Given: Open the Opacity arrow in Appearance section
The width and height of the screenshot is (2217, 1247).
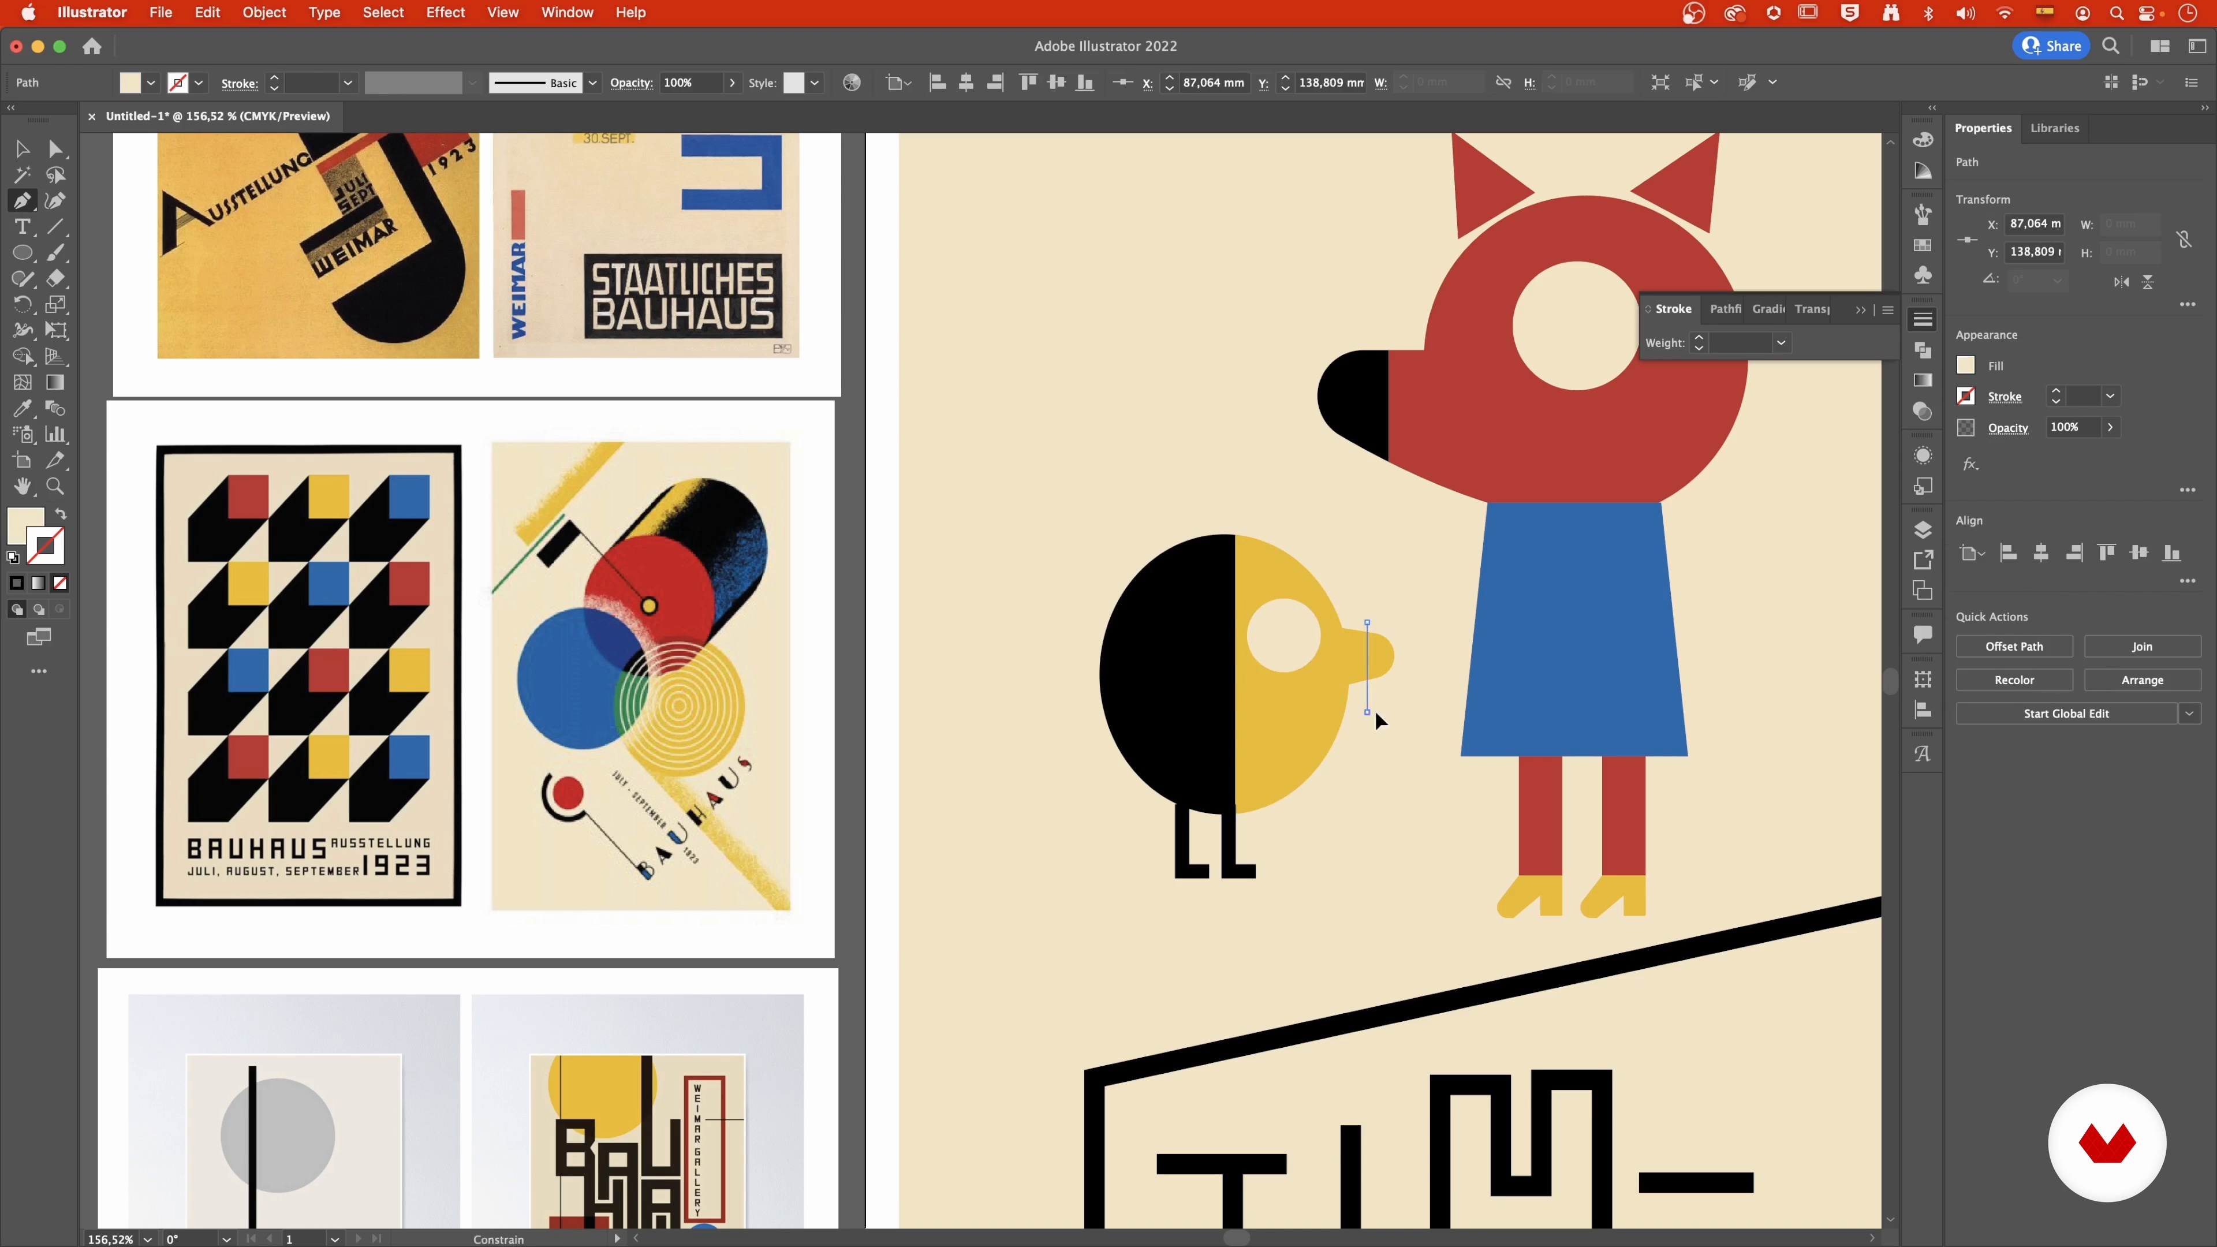Looking at the screenshot, I should tap(2110, 427).
